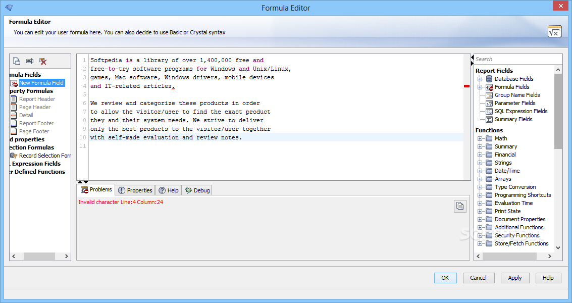This screenshot has width=572, height=303.
Task: Click the square root formula icon
Action: coord(554,32)
